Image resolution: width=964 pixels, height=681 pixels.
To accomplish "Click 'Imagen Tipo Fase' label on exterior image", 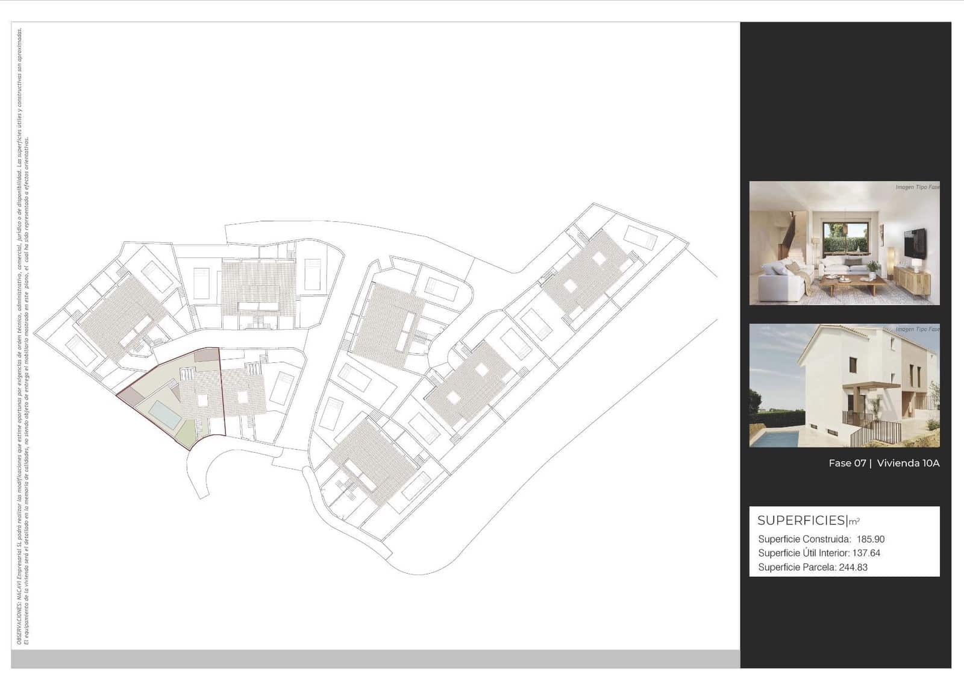I will [x=916, y=329].
